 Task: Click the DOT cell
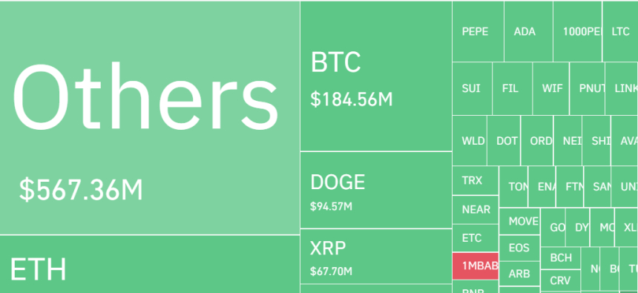pos(504,140)
